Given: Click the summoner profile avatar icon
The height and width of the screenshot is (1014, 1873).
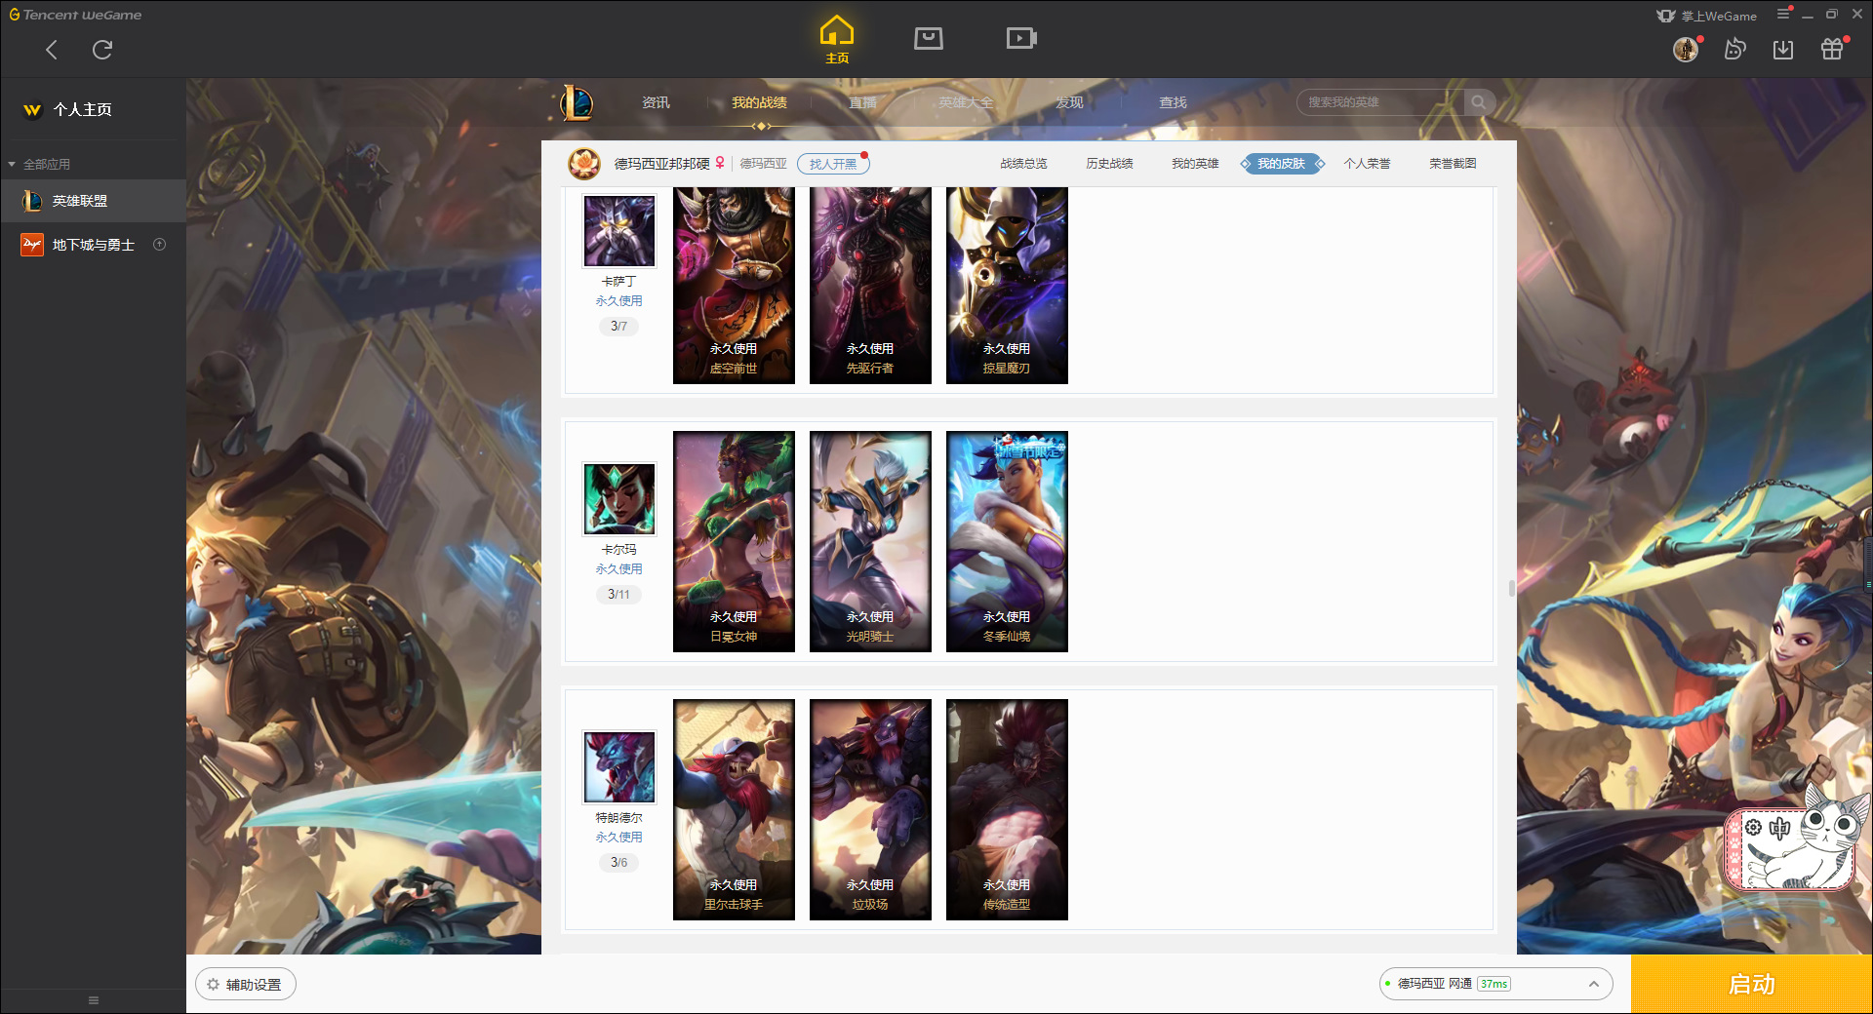Looking at the screenshot, I should coord(584,164).
